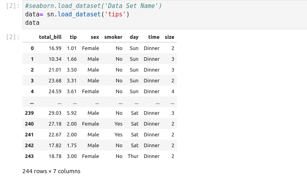Select the day column header
Image resolution: width=307 pixels, height=178 pixels.
point(134,37)
